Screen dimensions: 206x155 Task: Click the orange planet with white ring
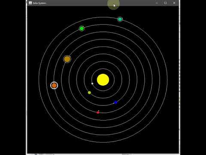[54, 85]
